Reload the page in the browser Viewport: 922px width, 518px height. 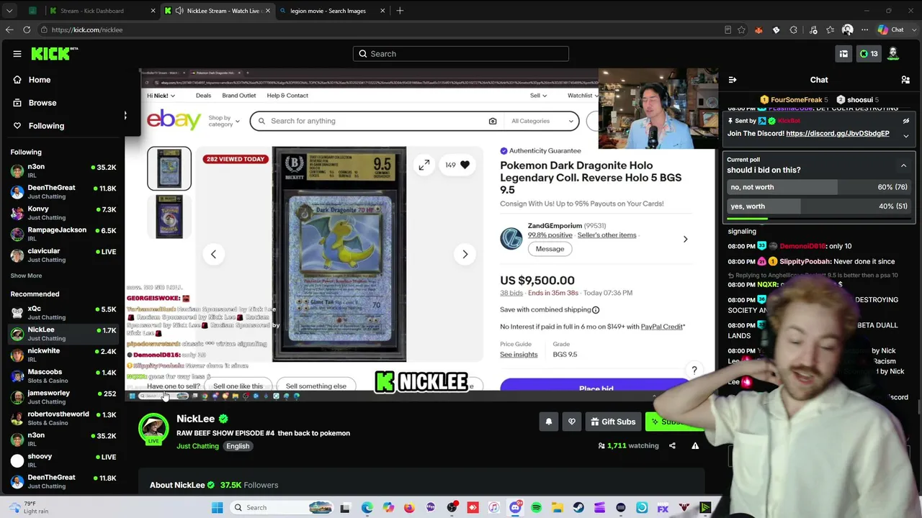click(27, 29)
